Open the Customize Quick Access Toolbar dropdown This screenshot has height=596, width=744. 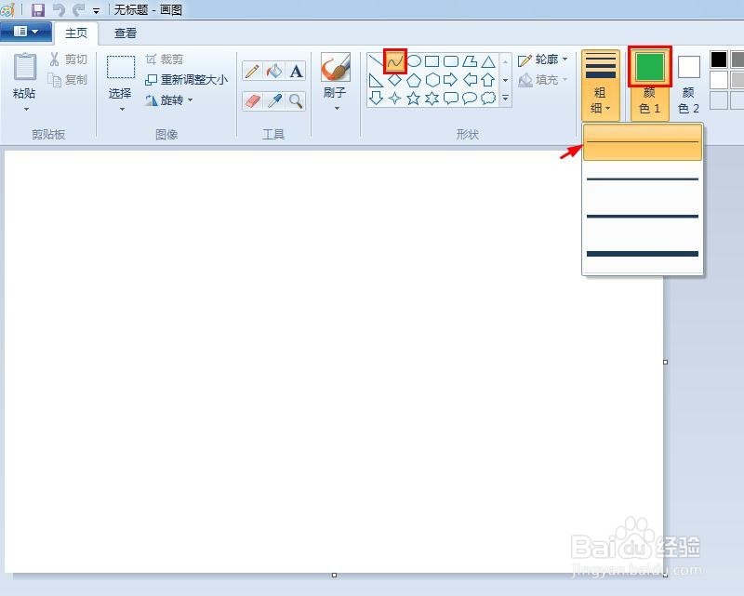click(x=97, y=10)
